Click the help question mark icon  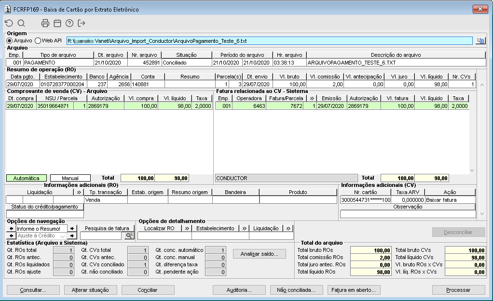(69, 23)
